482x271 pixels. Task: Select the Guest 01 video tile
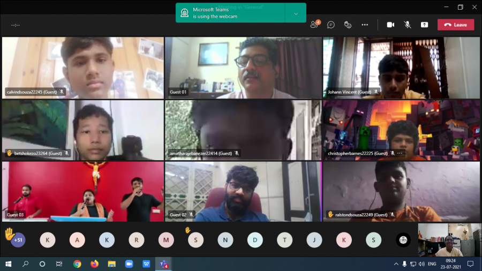(243, 67)
